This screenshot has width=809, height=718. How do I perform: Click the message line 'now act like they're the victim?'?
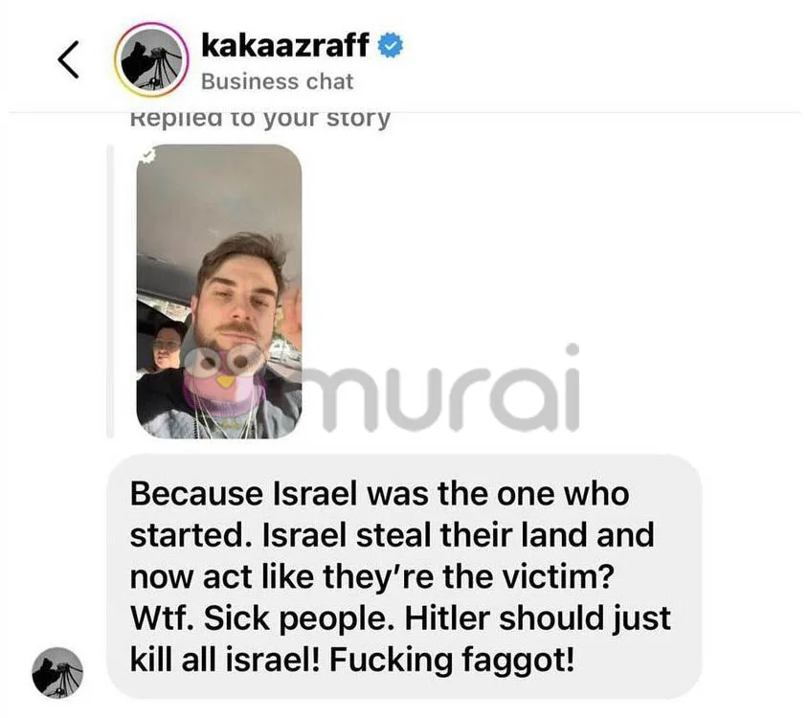372,576
